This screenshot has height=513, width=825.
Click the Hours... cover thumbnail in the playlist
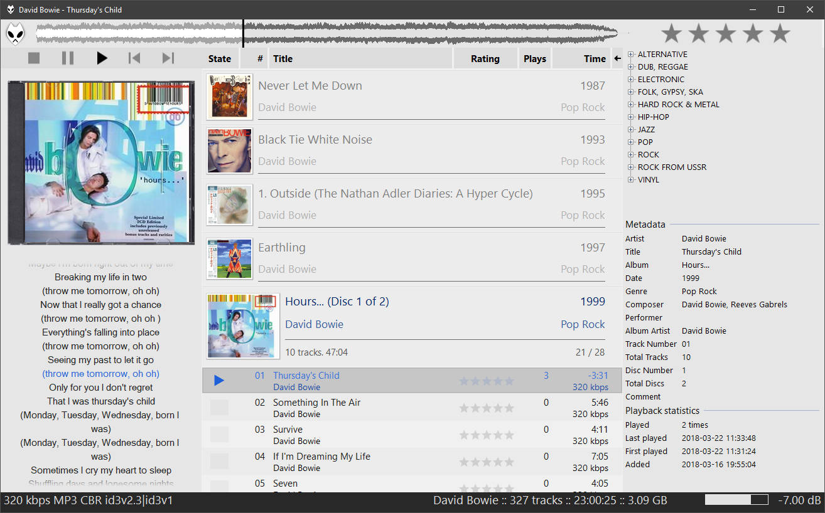[x=242, y=326]
